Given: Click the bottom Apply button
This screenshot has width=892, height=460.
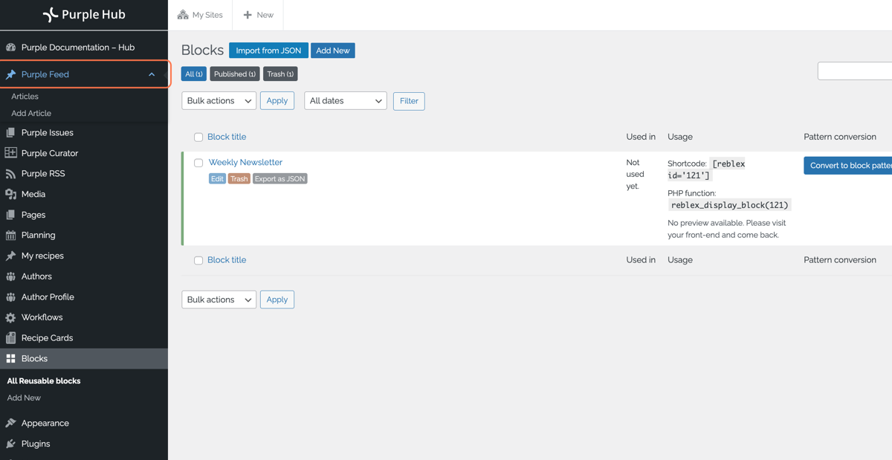Looking at the screenshot, I should tap(277, 299).
